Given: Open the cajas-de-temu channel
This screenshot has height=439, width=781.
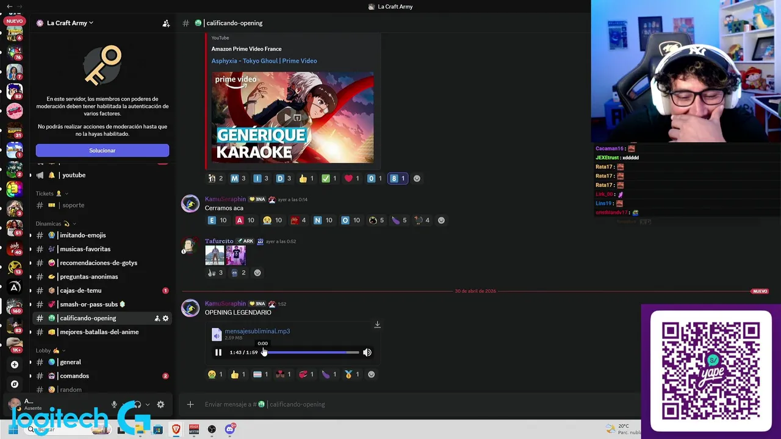Looking at the screenshot, I should (81, 291).
